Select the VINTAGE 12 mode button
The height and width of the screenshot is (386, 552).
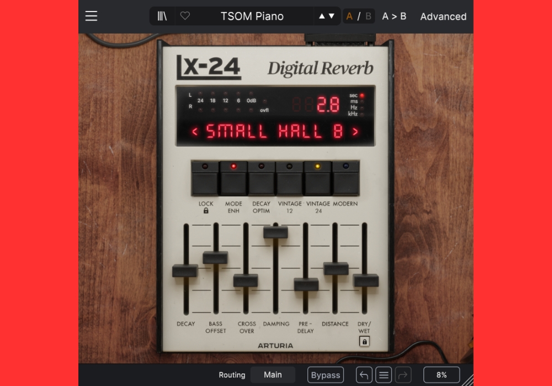point(289,178)
